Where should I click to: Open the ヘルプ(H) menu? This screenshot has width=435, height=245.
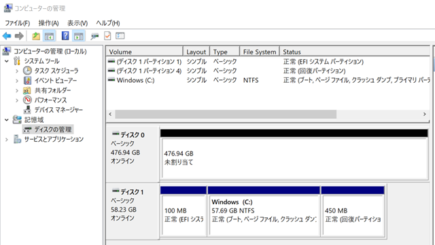(x=108, y=23)
